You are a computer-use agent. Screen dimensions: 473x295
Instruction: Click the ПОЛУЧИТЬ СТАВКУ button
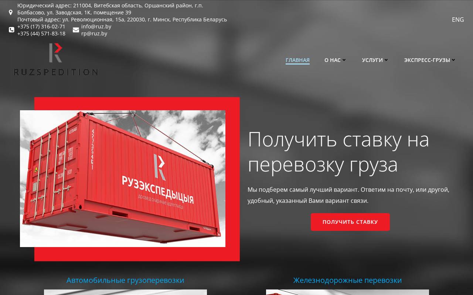tap(350, 222)
